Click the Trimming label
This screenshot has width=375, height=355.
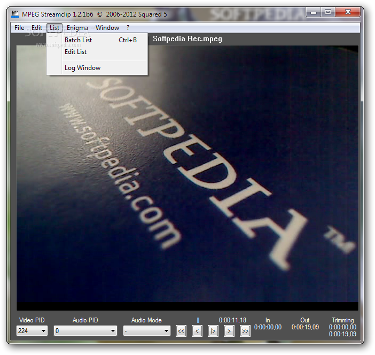pos(343,320)
